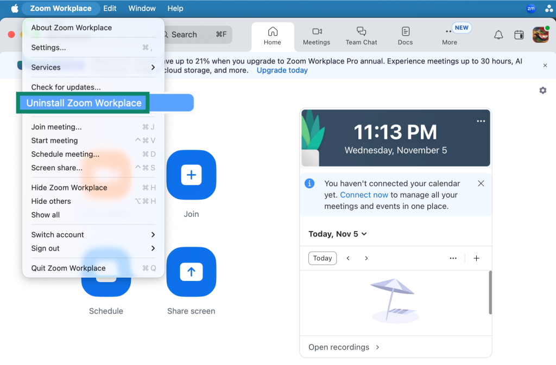Viewport: 556px width, 365px height.
Task: Expand the Today, Nov 5 date dropdown
Action: tap(338, 234)
